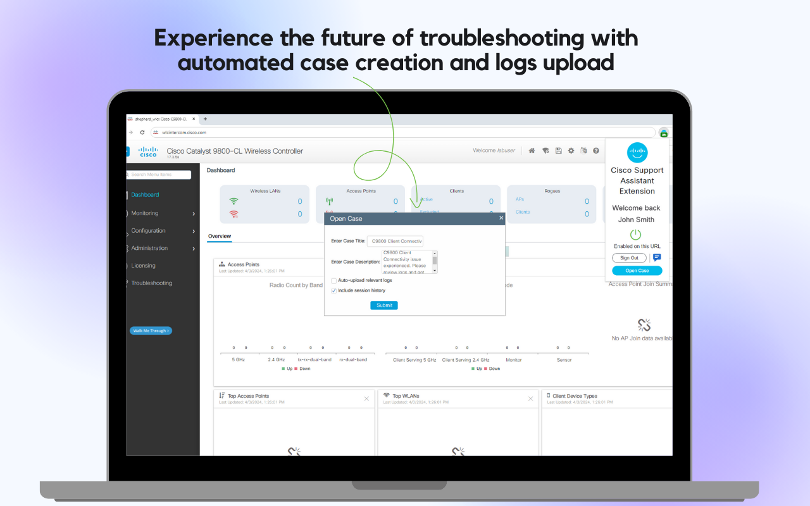The image size is (810, 506).
Task: Open controller Settings via the gear icon
Action: (x=571, y=151)
